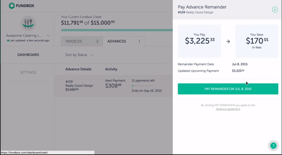Open the Sort by Status dropdown
282x155 pixels.
coord(79,55)
